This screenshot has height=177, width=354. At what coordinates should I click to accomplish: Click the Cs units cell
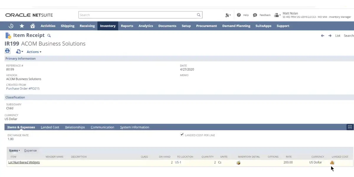pyautogui.click(x=220, y=162)
